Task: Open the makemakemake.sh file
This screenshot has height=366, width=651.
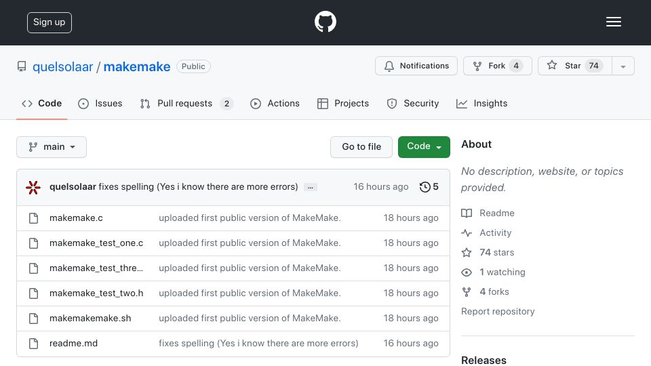Action: [x=90, y=319]
